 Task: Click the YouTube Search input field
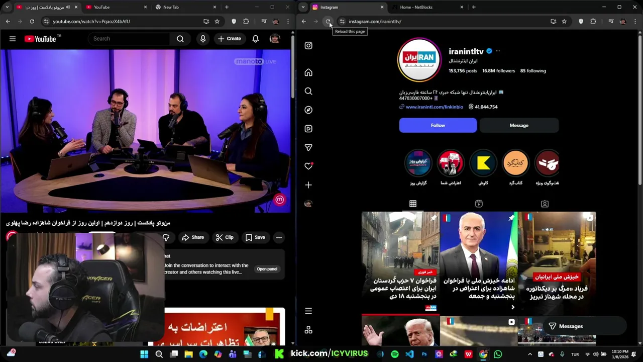[129, 39]
